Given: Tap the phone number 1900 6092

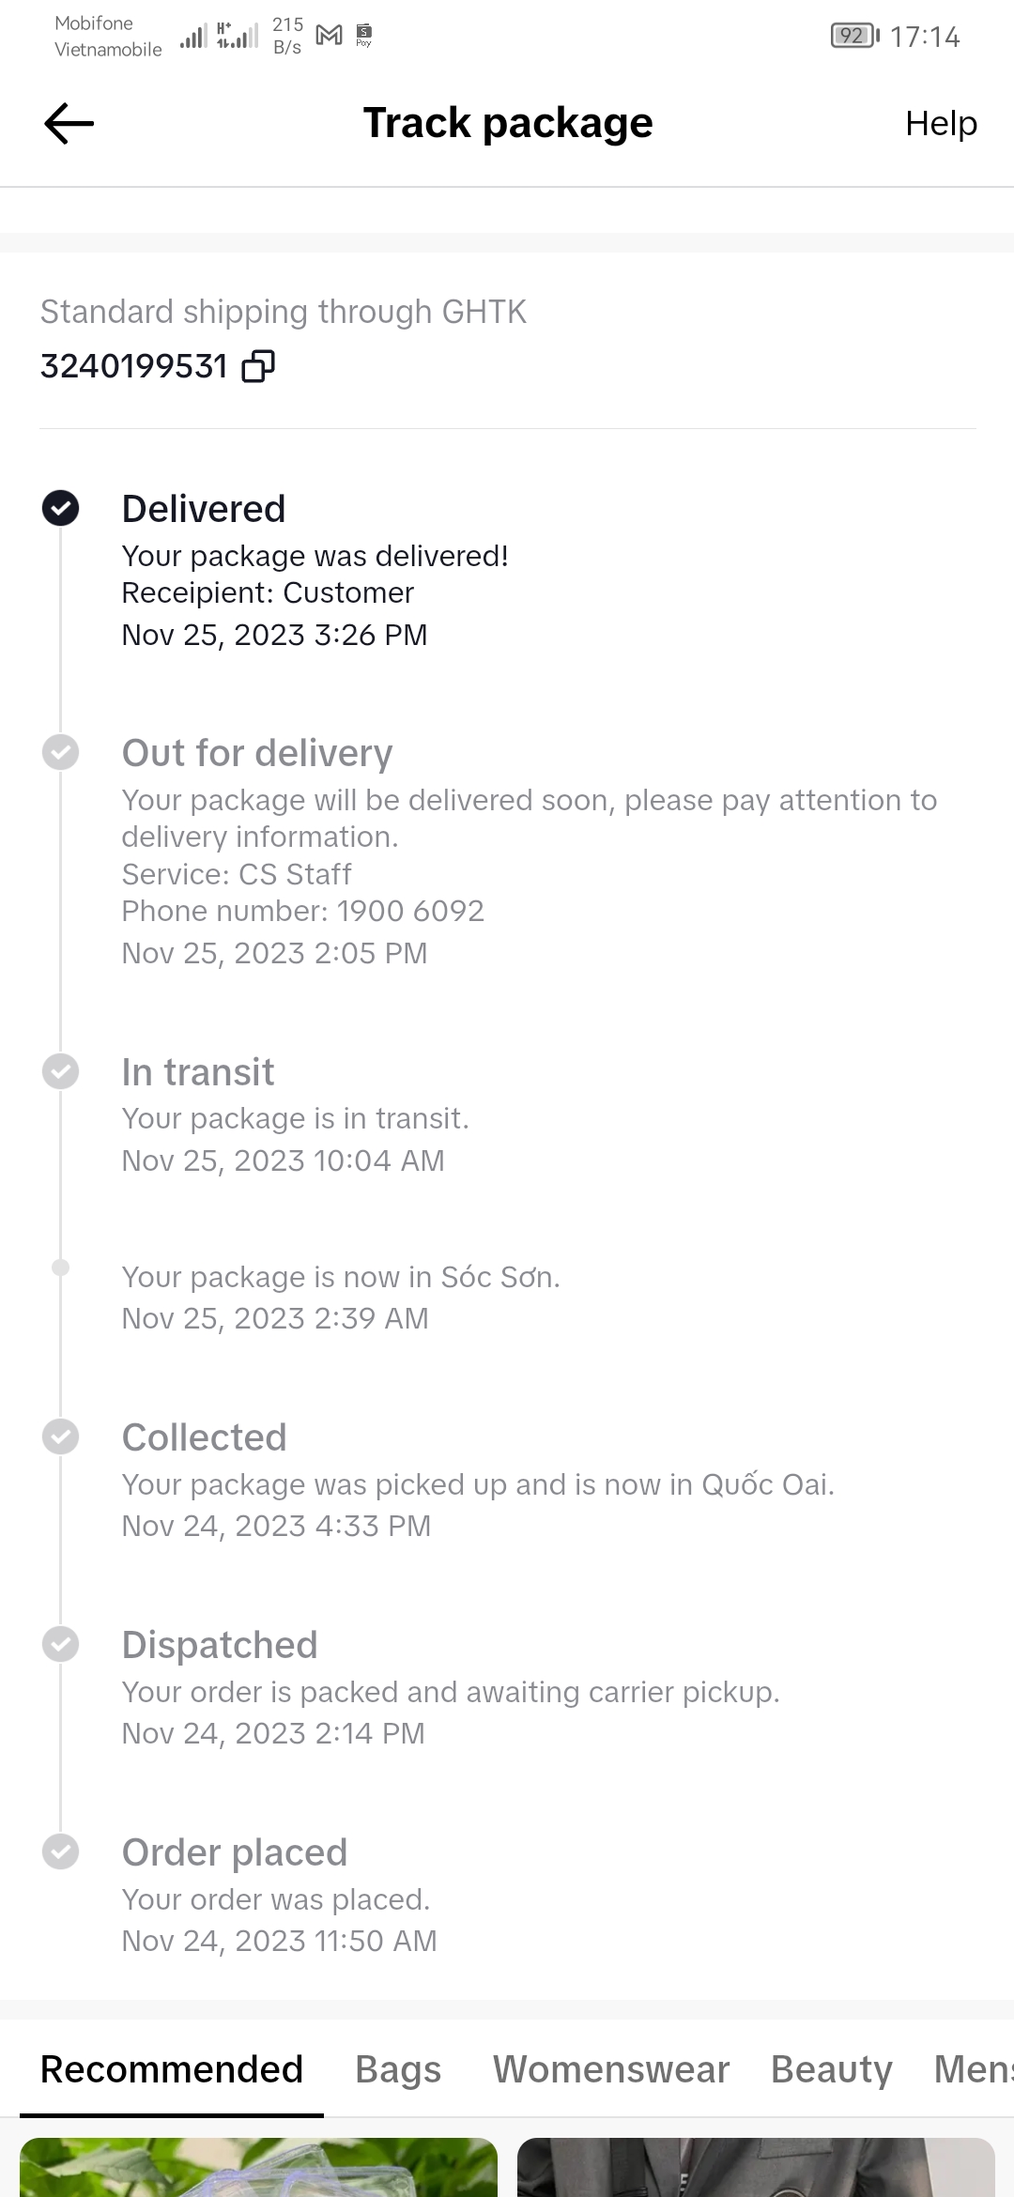Looking at the screenshot, I should tap(410, 911).
